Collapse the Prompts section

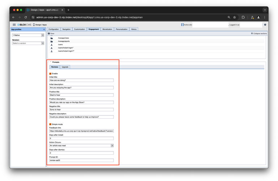click(51, 62)
